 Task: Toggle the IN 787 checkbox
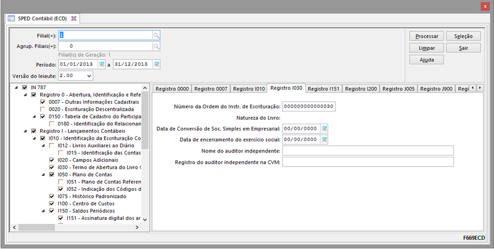pyautogui.click(x=24, y=88)
